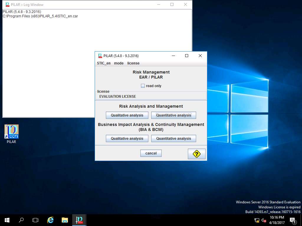Click the EVALUATION LICENSE text
The height and width of the screenshot is (226, 302).
tap(117, 97)
